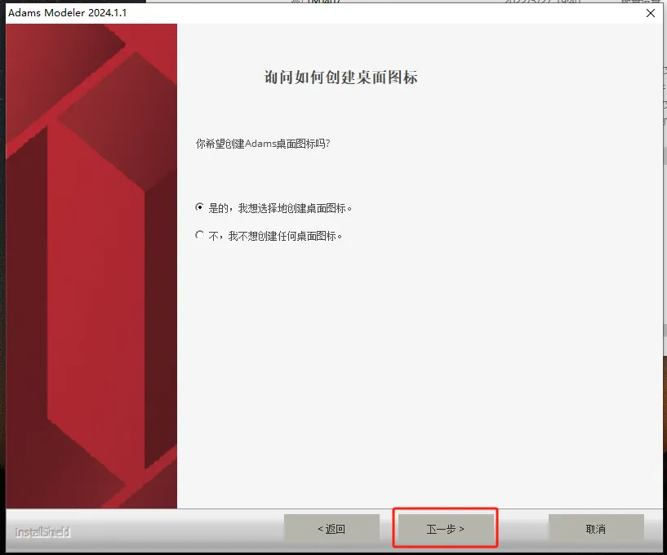Close the Adams Modeler 2024.1.1 window
667x555 pixels.
tap(651, 13)
